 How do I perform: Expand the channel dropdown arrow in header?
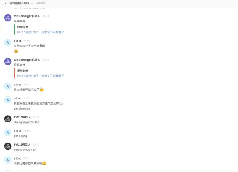[32, 3]
